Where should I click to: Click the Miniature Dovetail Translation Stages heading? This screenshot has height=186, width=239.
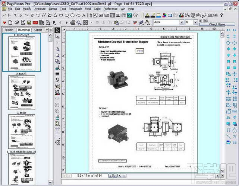tap(123, 42)
